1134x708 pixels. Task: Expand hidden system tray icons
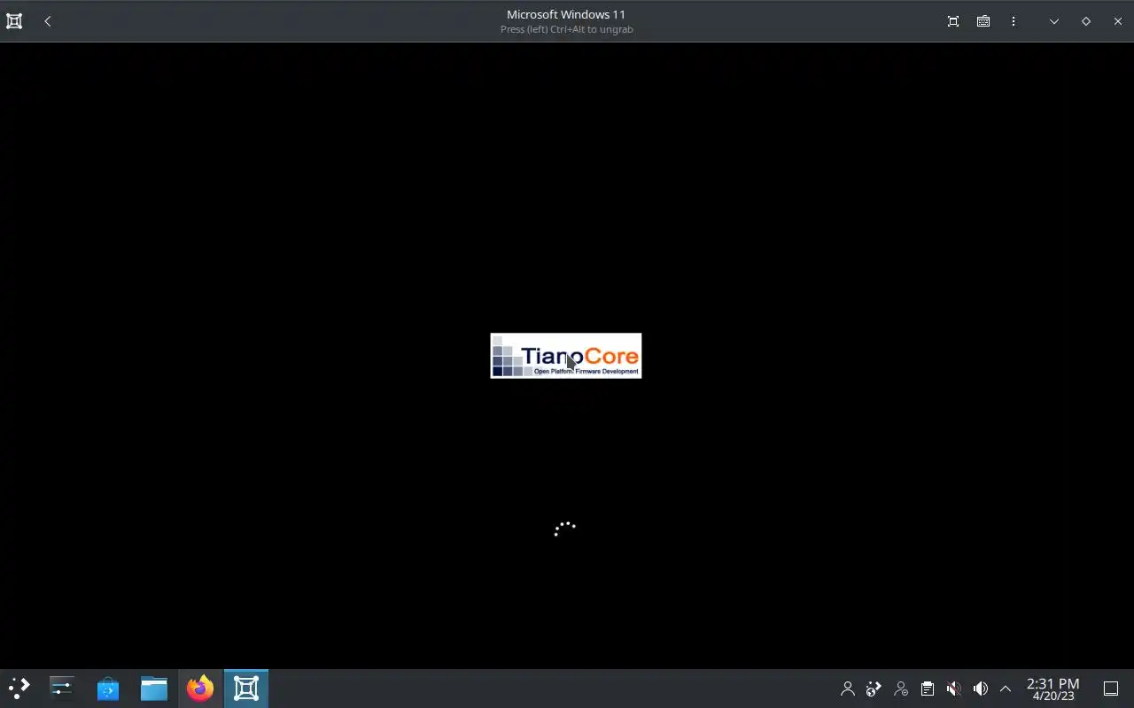(x=1006, y=689)
